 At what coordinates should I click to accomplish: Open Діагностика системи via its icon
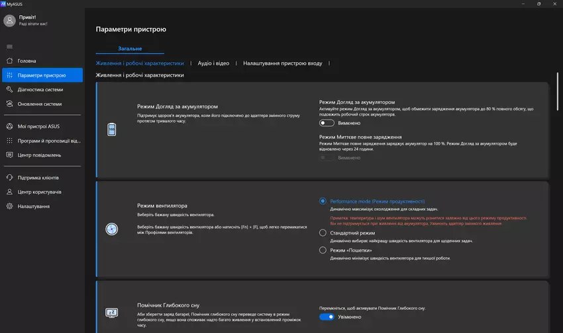point(9,89)
